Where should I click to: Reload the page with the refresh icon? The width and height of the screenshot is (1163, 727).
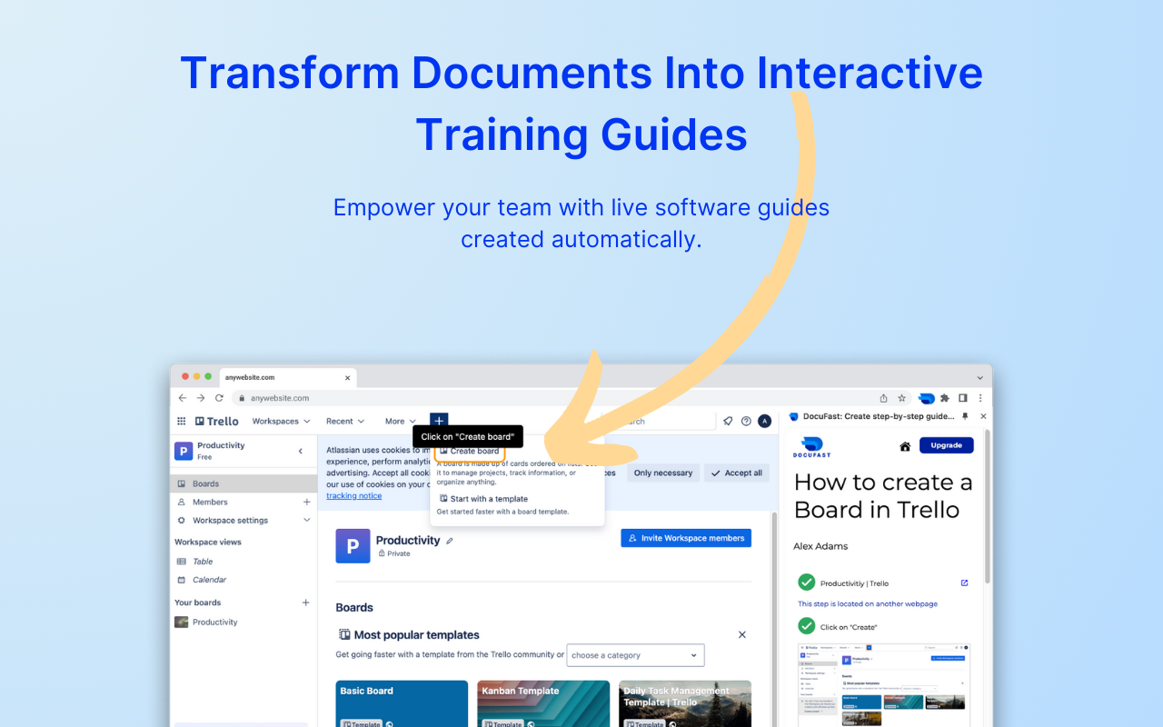219,398
